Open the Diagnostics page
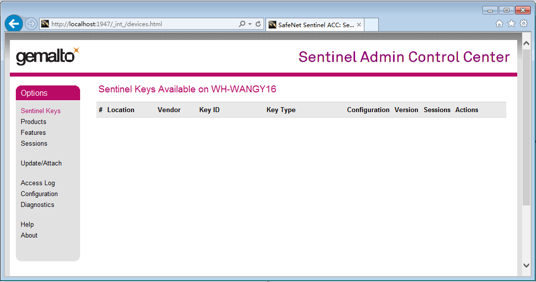Image resolution: width=536 pixels, height=282 pixels. coord(38,204)
